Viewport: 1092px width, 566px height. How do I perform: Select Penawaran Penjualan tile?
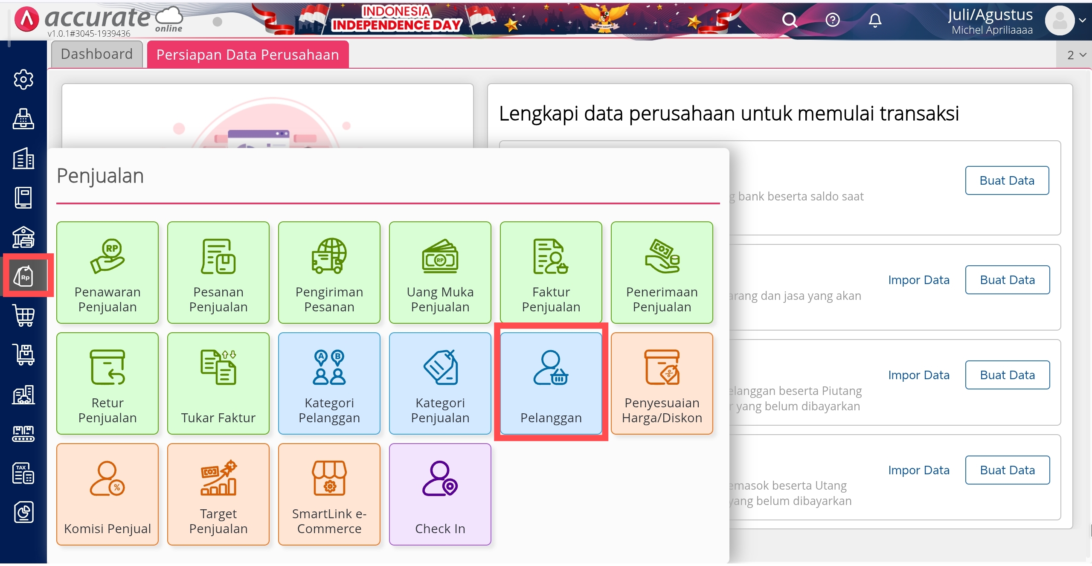107,272
